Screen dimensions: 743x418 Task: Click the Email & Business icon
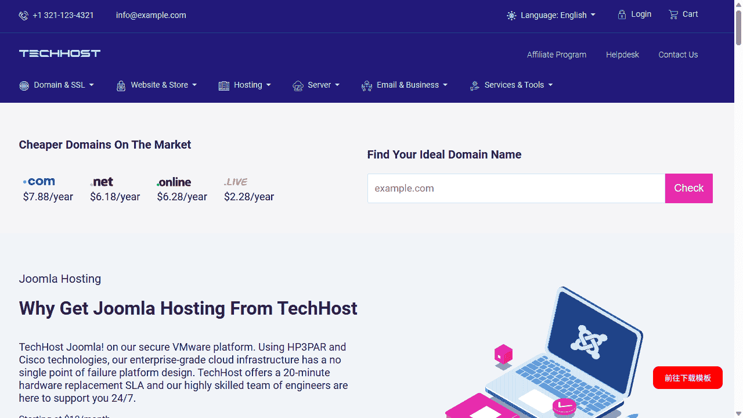366,86
